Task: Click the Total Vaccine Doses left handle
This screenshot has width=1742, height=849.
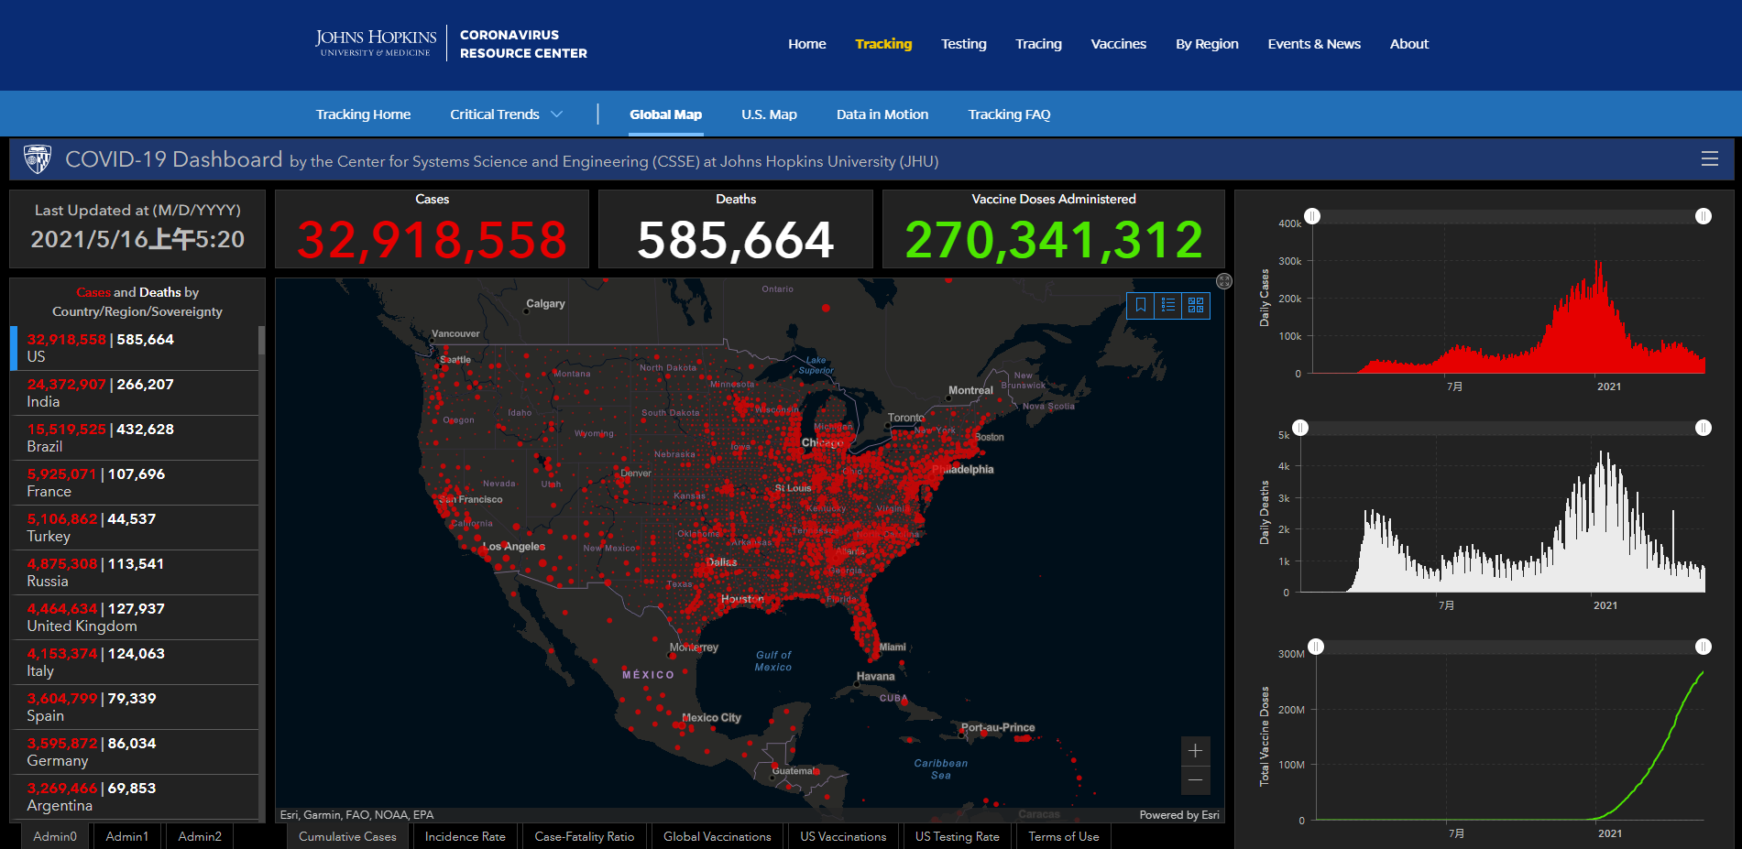Action: (1316, 647)
